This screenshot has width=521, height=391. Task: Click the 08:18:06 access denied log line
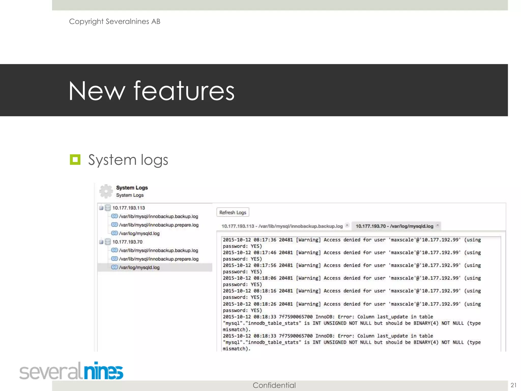point(352,281)
